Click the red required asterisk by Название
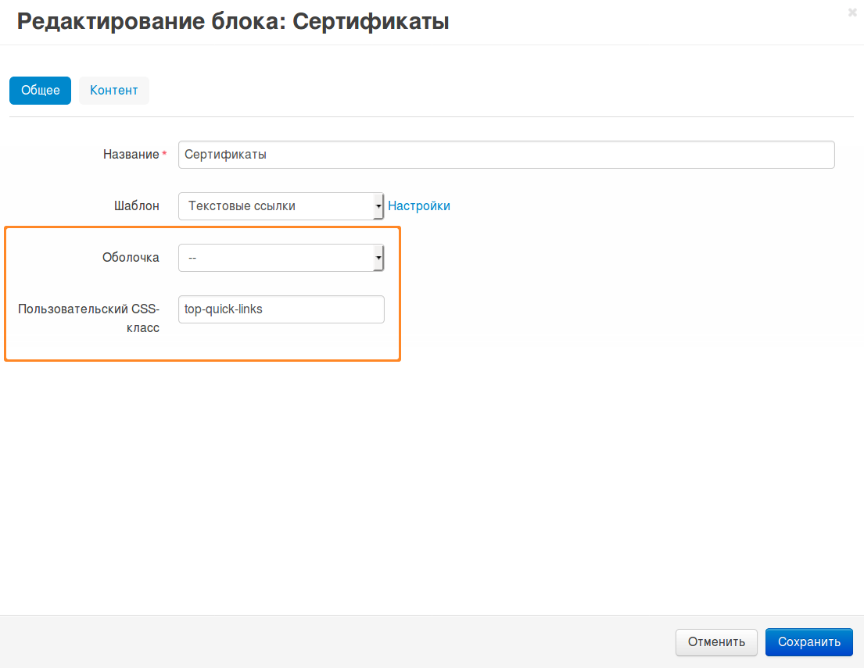This screenshot has height=668, width=864. click(x=164, y=155)
